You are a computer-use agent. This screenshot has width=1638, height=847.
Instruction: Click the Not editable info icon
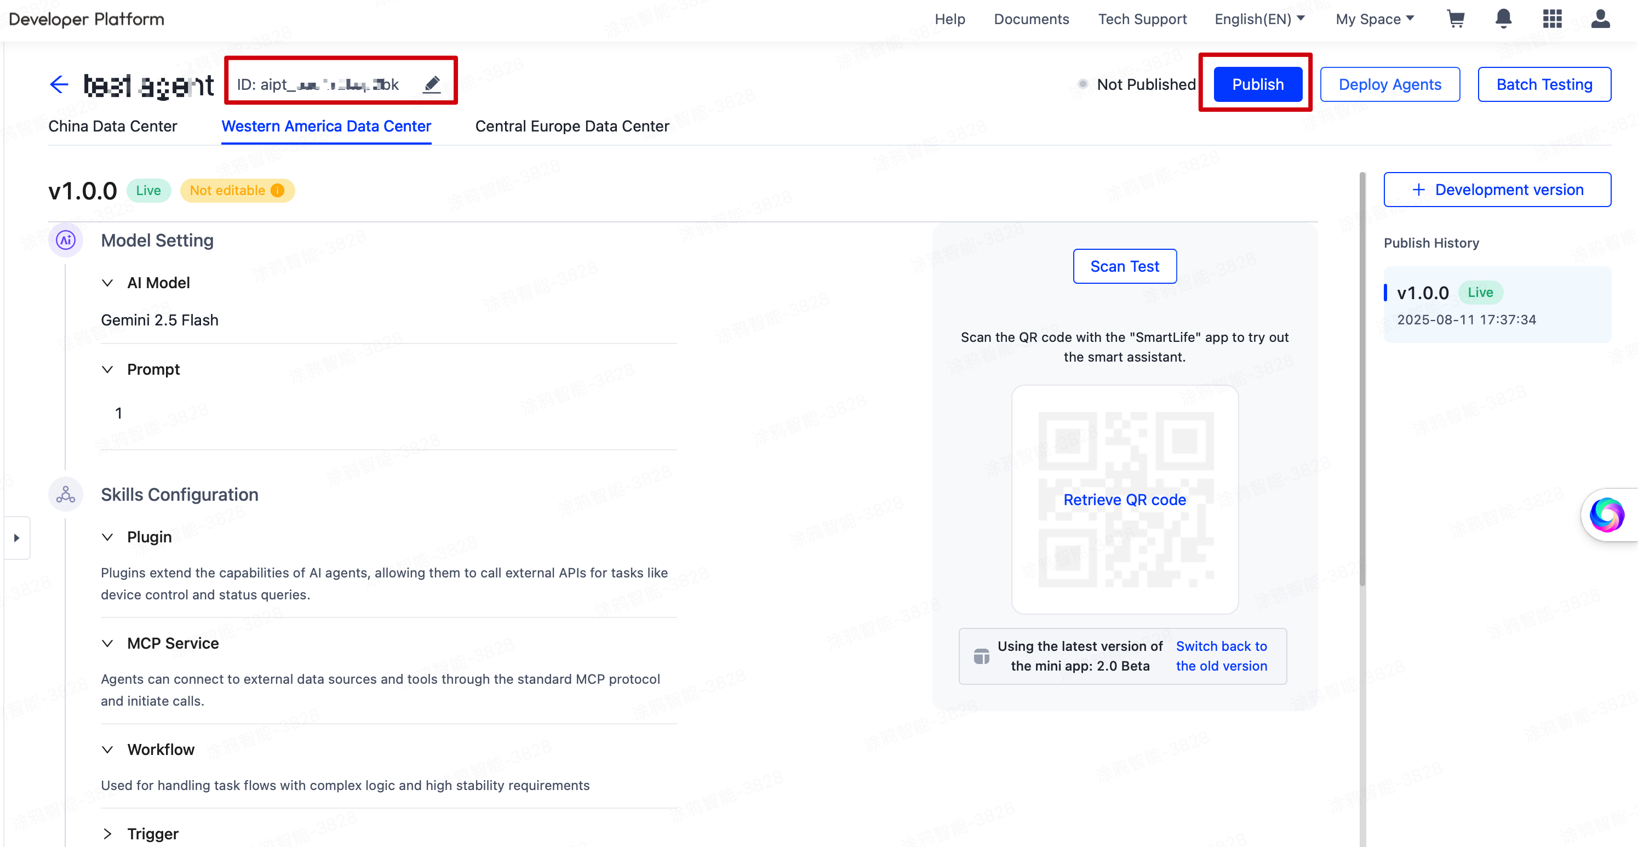click(277, 190)
